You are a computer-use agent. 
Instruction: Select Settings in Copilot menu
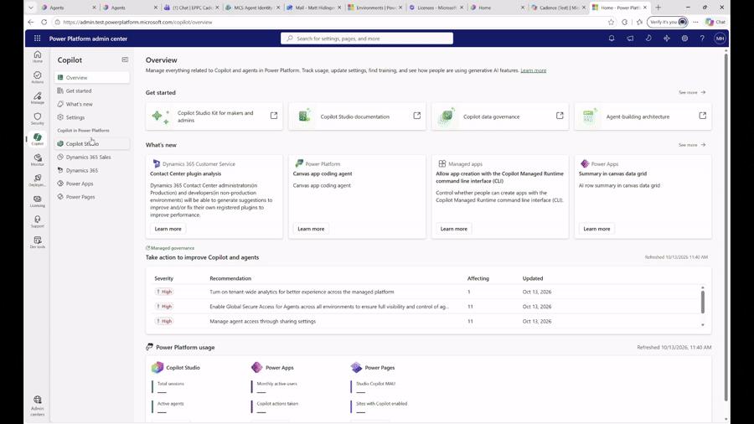point(92,117)
